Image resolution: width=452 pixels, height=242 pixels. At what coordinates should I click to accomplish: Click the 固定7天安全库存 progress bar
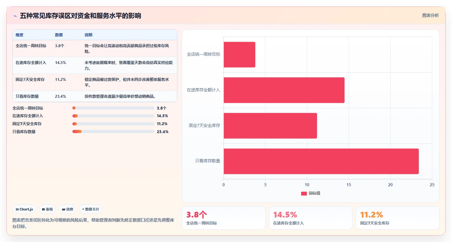[113, 124]
